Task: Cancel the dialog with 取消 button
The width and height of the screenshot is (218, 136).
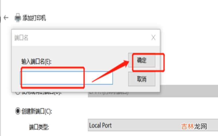Action: point(142,79)
